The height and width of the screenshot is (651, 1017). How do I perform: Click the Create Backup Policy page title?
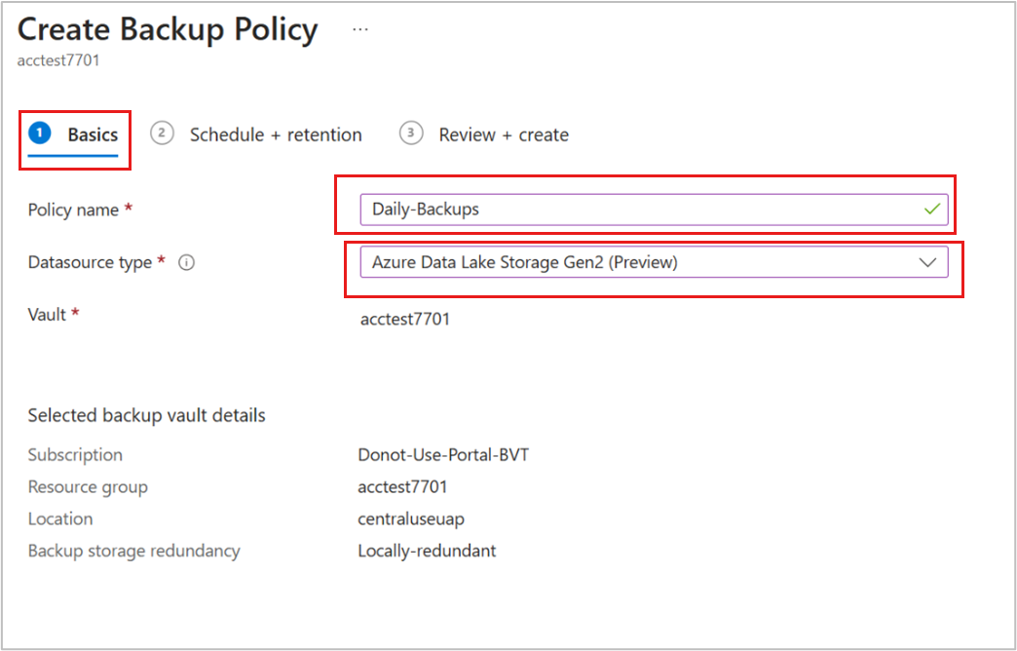coord(168,30)
